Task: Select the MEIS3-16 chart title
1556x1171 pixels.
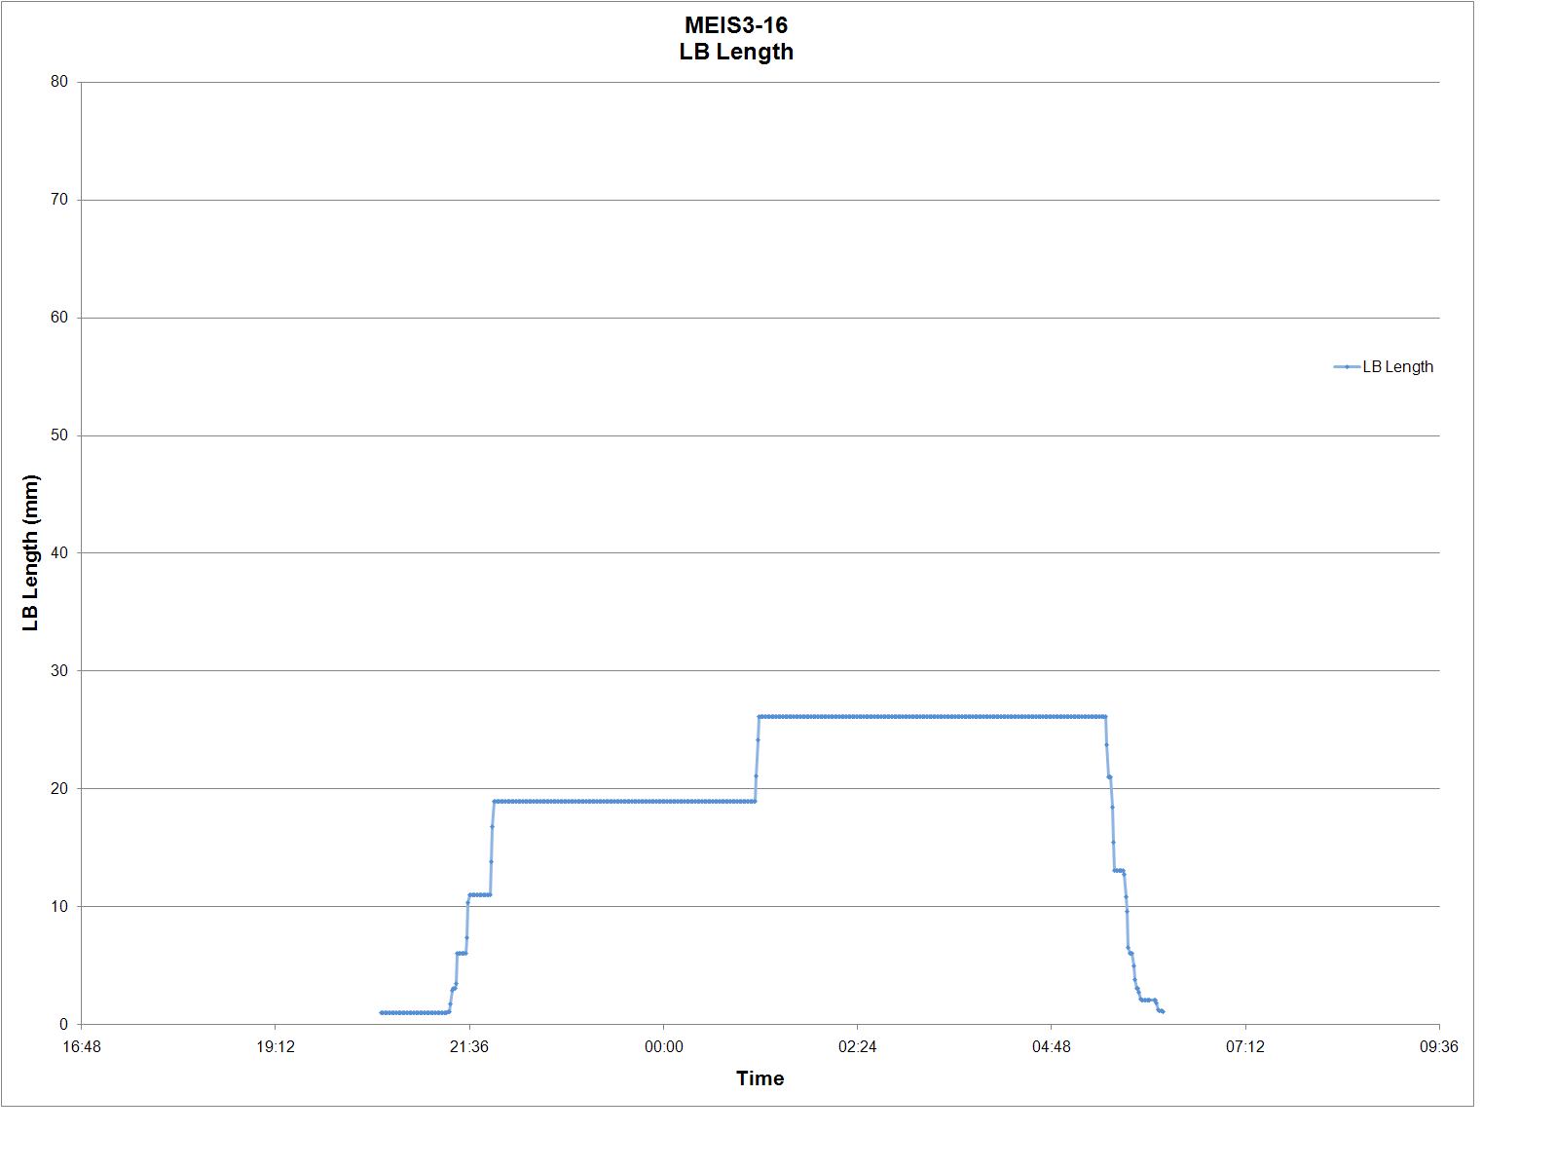Action: coord(736,26)
